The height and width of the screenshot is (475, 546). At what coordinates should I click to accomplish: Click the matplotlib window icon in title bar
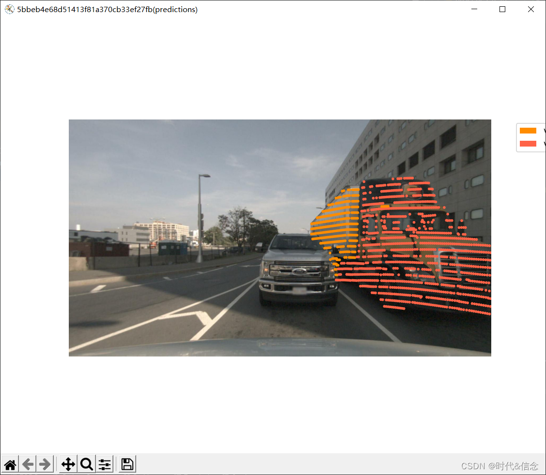[9, 9]
